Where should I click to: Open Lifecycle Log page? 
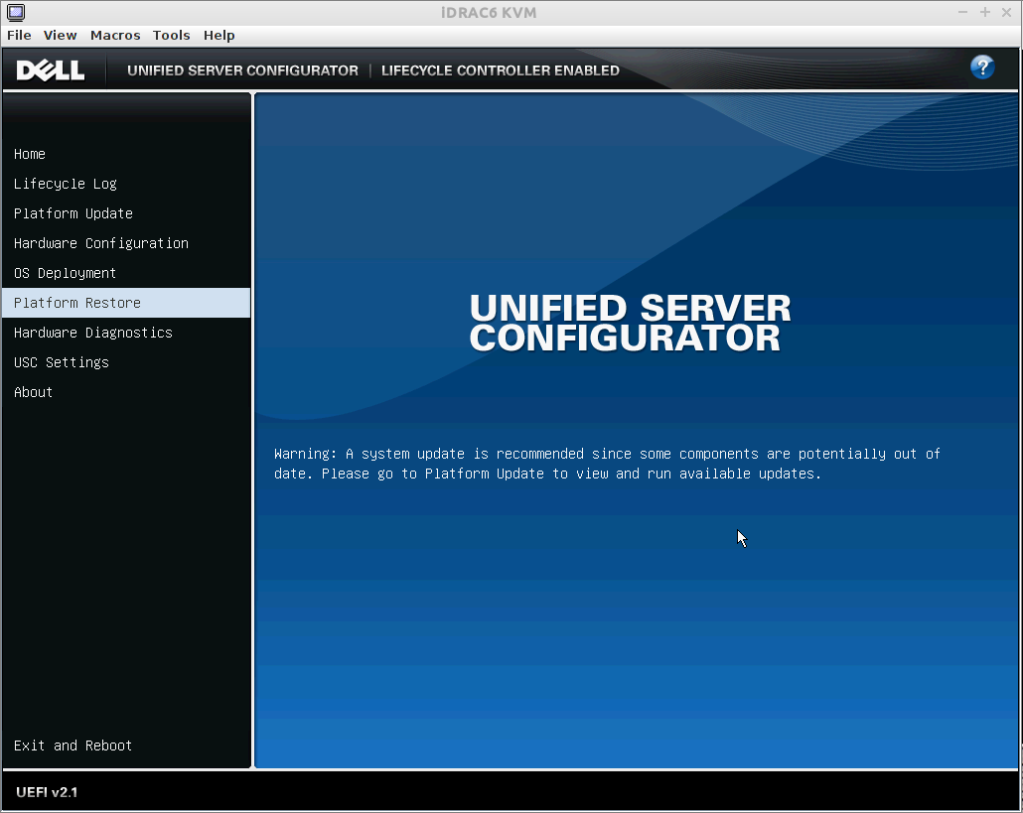coord(66,184)
